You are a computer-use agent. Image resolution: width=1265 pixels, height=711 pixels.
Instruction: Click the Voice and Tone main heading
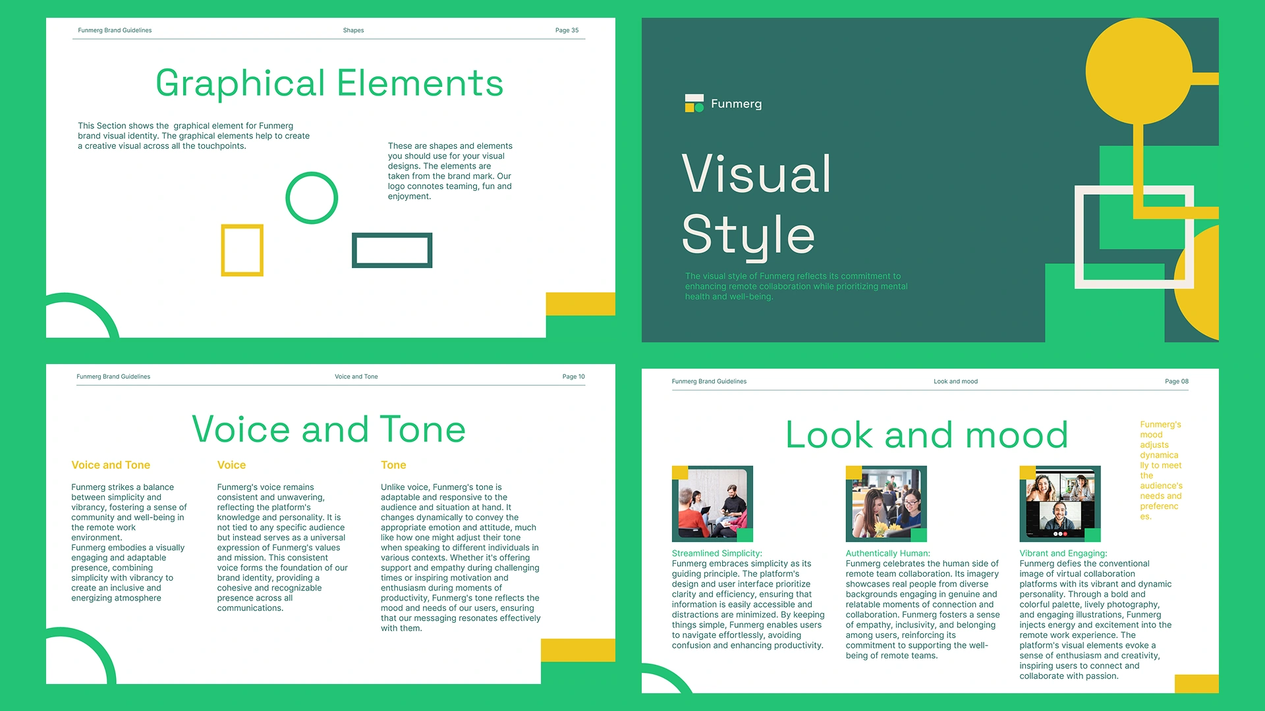[329, 429]
